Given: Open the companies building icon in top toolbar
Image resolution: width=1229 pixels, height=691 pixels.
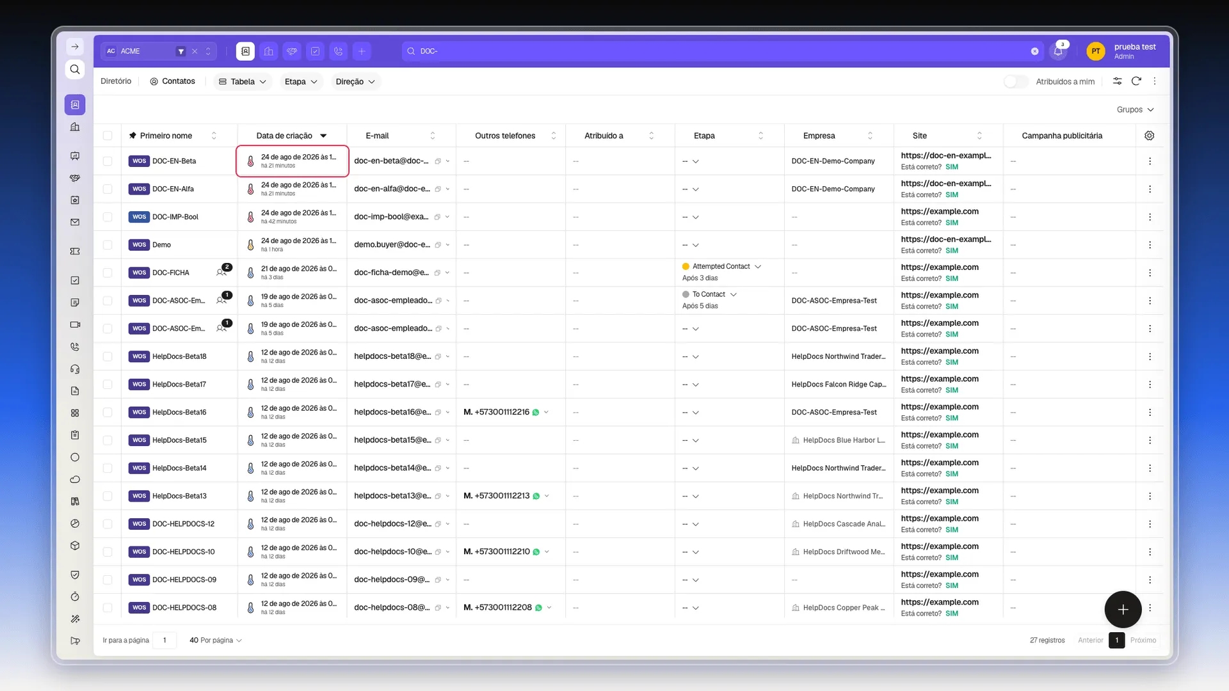Looking at the screenshot, I should 269,51.
